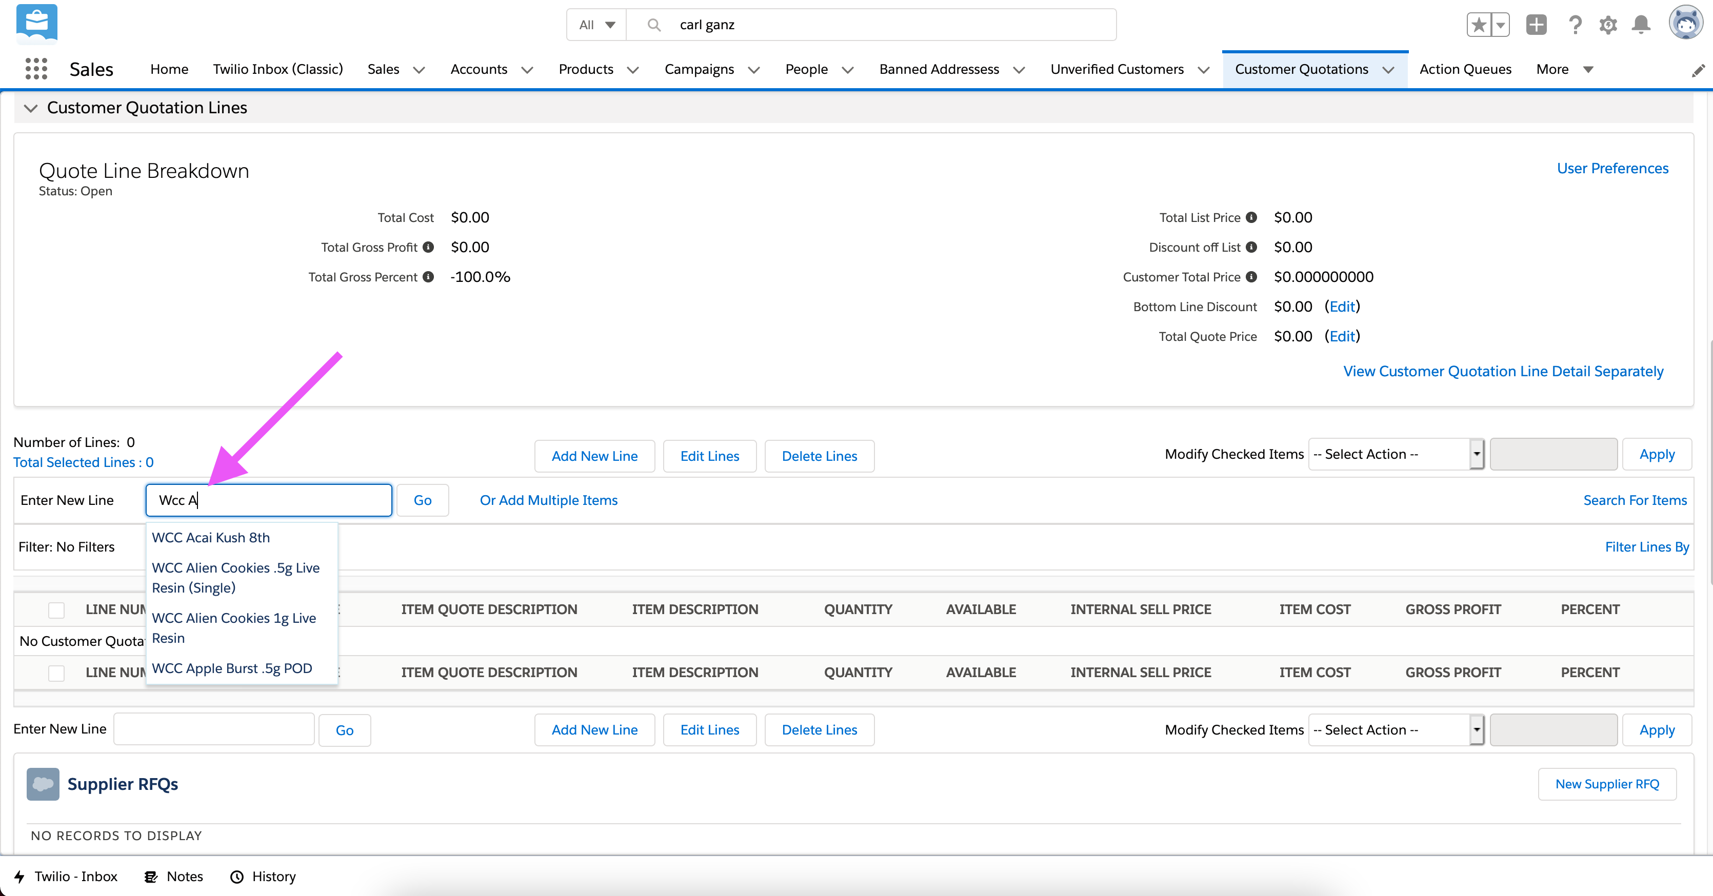Click the global search box with 'carl ganz'

[871, 25]
